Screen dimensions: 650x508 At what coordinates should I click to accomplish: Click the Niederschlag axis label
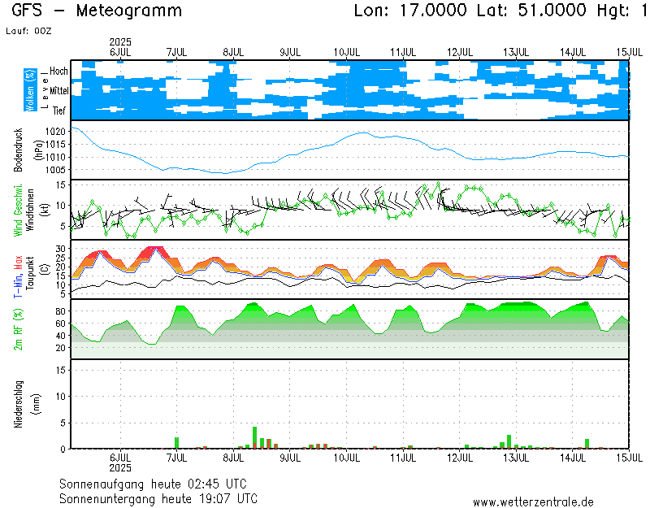tap(18, 404)
